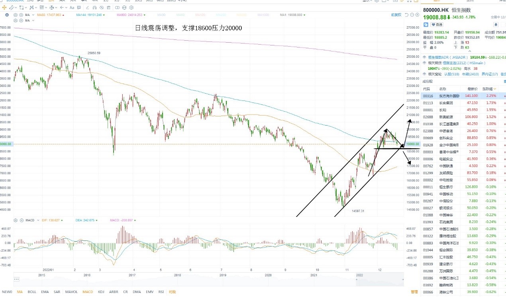Delete drawings with the trash icon
Screen dimensions: 506x297
108,8
